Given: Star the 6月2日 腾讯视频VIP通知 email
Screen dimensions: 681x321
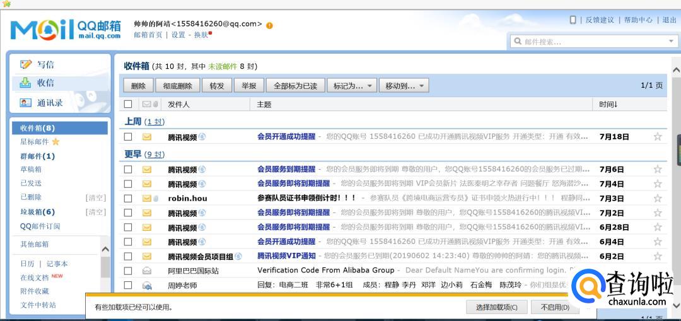Looking at the screenshot, I should (658, 256).
